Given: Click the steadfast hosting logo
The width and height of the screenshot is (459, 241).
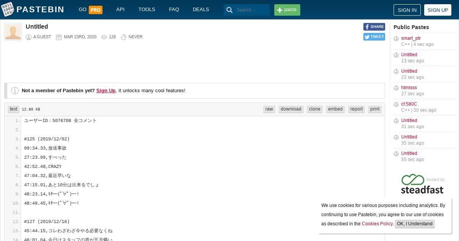Looking at the screenshot, I should pos(422,184).
